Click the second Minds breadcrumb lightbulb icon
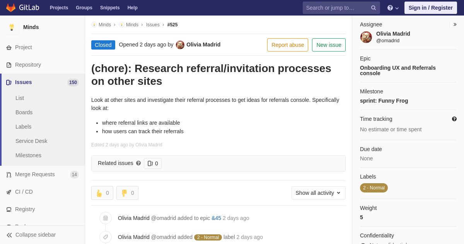Image resolution: width=464 pixels, height=244 pixels. click(121, 25)
